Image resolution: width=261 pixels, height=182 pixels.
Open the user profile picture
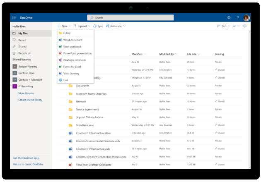click(247, 18)
